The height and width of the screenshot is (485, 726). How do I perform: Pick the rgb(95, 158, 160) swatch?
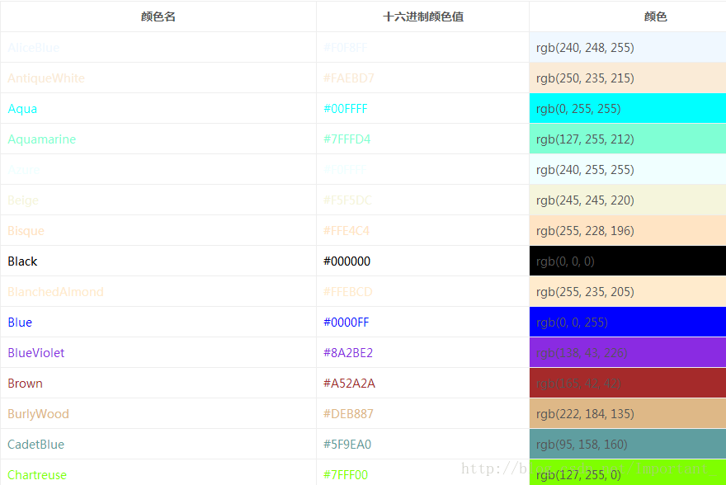pyautogui.click(x=627, y=445)
